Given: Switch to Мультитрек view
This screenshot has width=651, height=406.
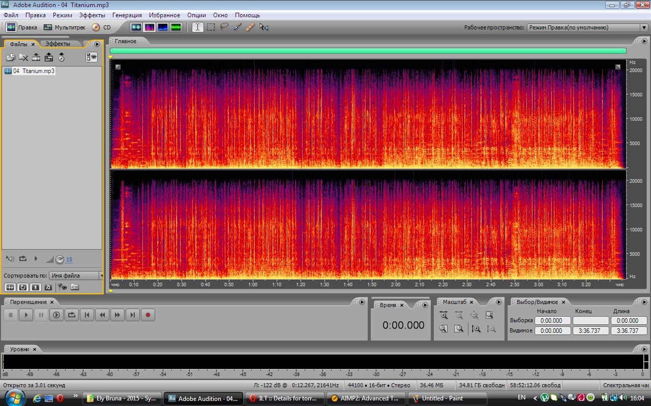Looking at the screenshot, I should (x=65, y=27).
